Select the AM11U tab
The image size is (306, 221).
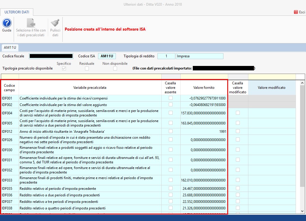tap(10, 48)
